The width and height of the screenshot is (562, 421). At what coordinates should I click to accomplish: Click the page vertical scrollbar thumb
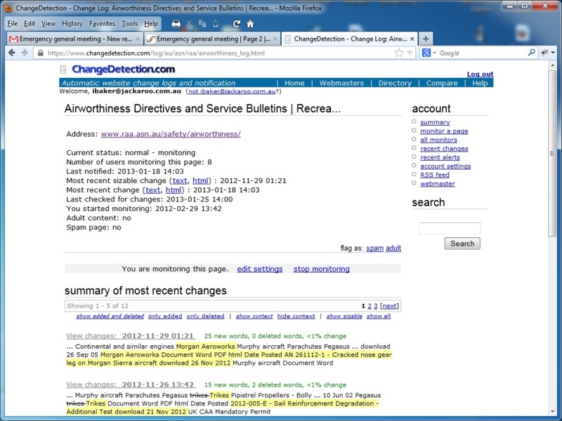pyautogui.click(x=552, y=153)
